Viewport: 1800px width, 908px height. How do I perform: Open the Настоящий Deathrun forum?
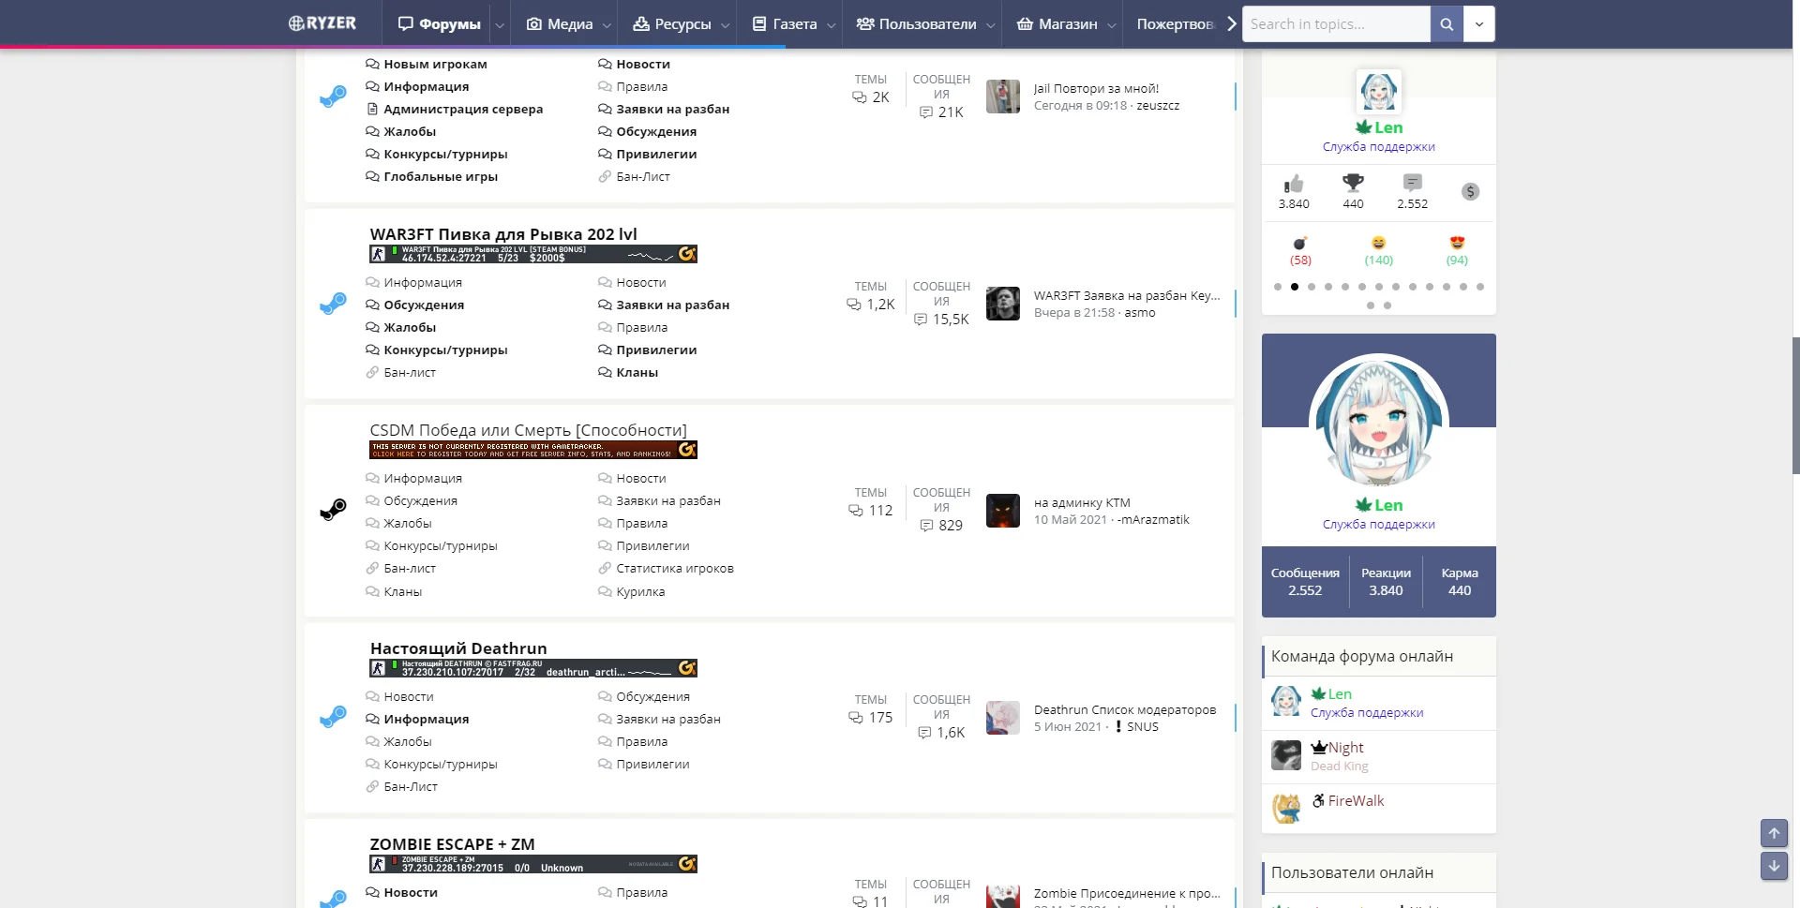point(458,648)
